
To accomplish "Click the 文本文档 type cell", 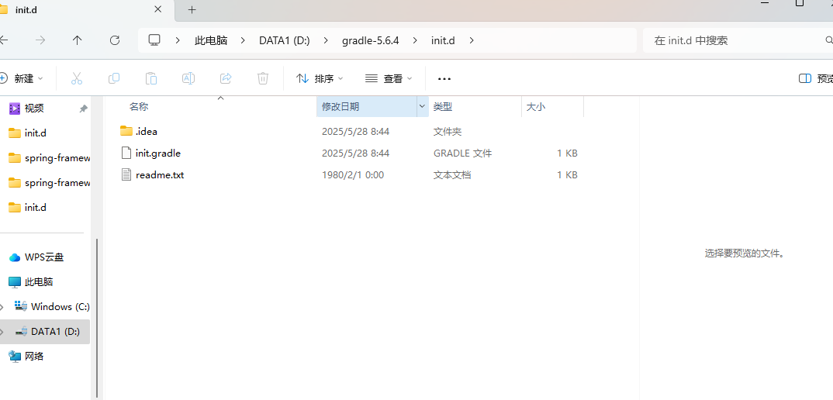I will 452,174.
